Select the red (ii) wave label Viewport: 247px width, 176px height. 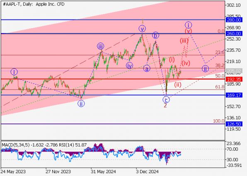(x=178, y=85)
